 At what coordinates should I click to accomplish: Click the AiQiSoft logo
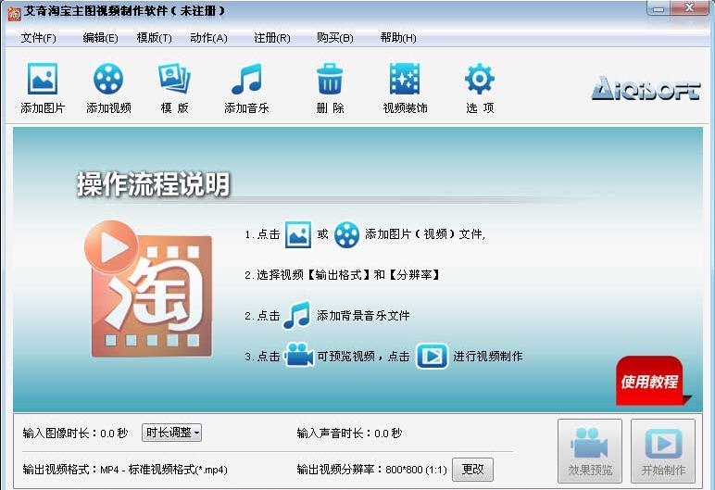tap(646, 88)
